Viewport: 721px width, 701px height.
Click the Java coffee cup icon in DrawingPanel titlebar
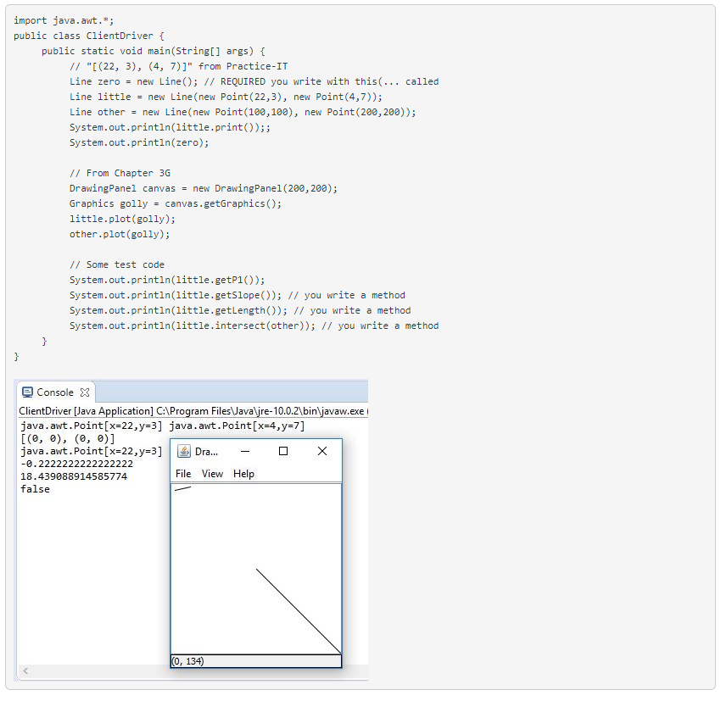185,452
